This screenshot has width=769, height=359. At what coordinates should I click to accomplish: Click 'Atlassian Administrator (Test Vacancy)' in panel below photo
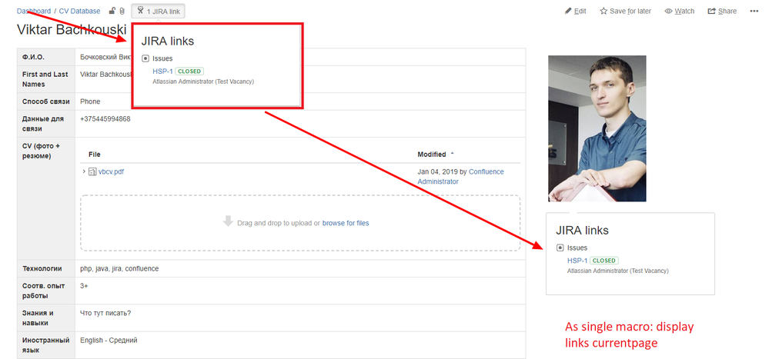point(618,271)
